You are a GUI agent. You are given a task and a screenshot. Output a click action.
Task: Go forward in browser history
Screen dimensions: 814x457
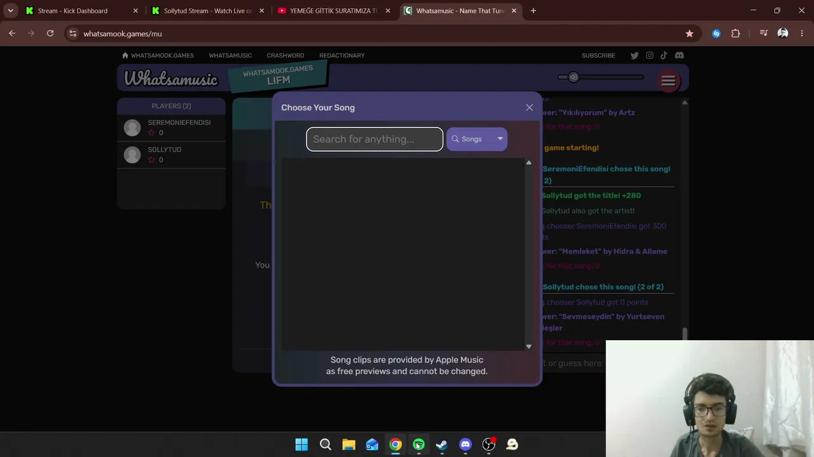[31, 34]
